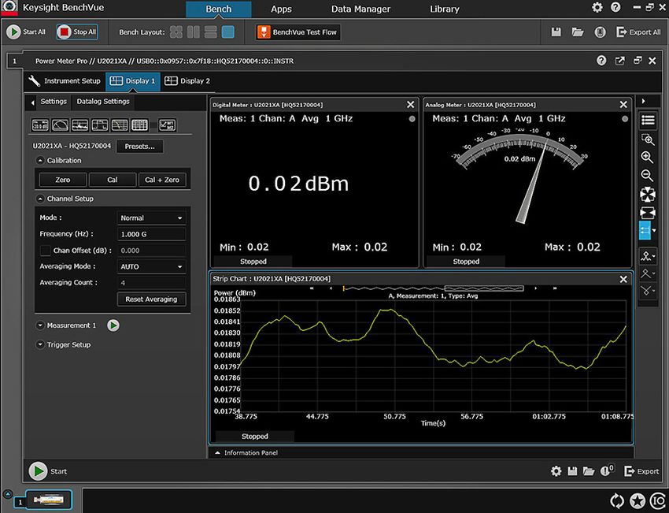Collapse the settings side panel arrow

32,102
